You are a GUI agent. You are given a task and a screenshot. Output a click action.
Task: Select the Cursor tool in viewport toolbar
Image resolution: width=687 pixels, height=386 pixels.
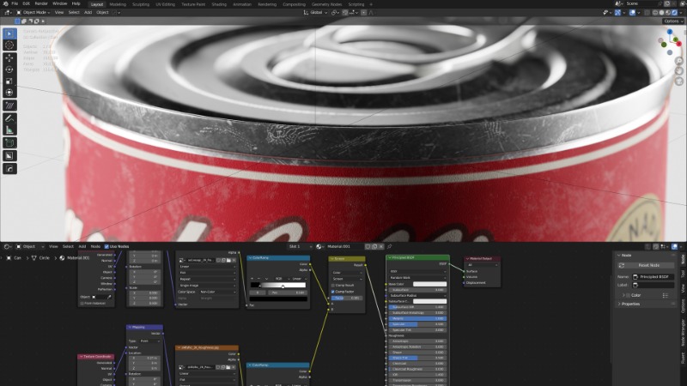pos(10,45)
